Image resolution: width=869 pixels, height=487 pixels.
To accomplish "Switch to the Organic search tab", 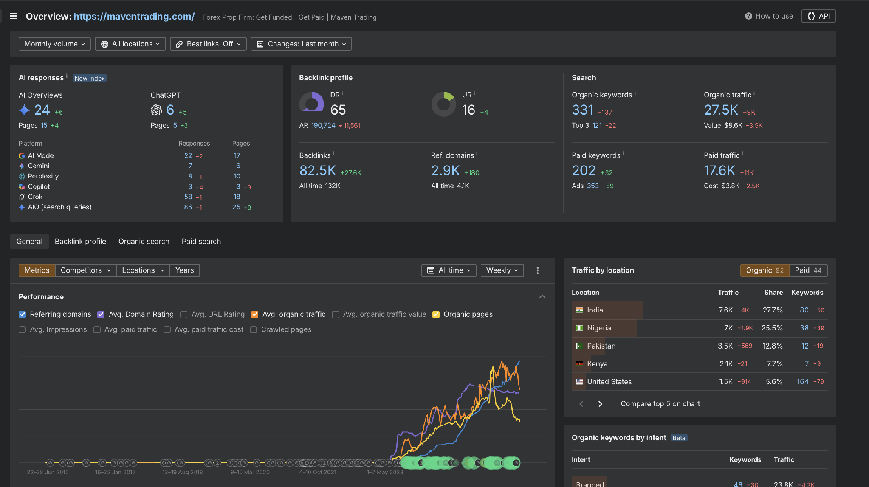I will click(144, 242).
